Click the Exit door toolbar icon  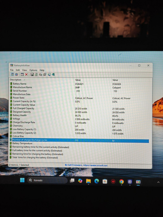pos(53,75)
